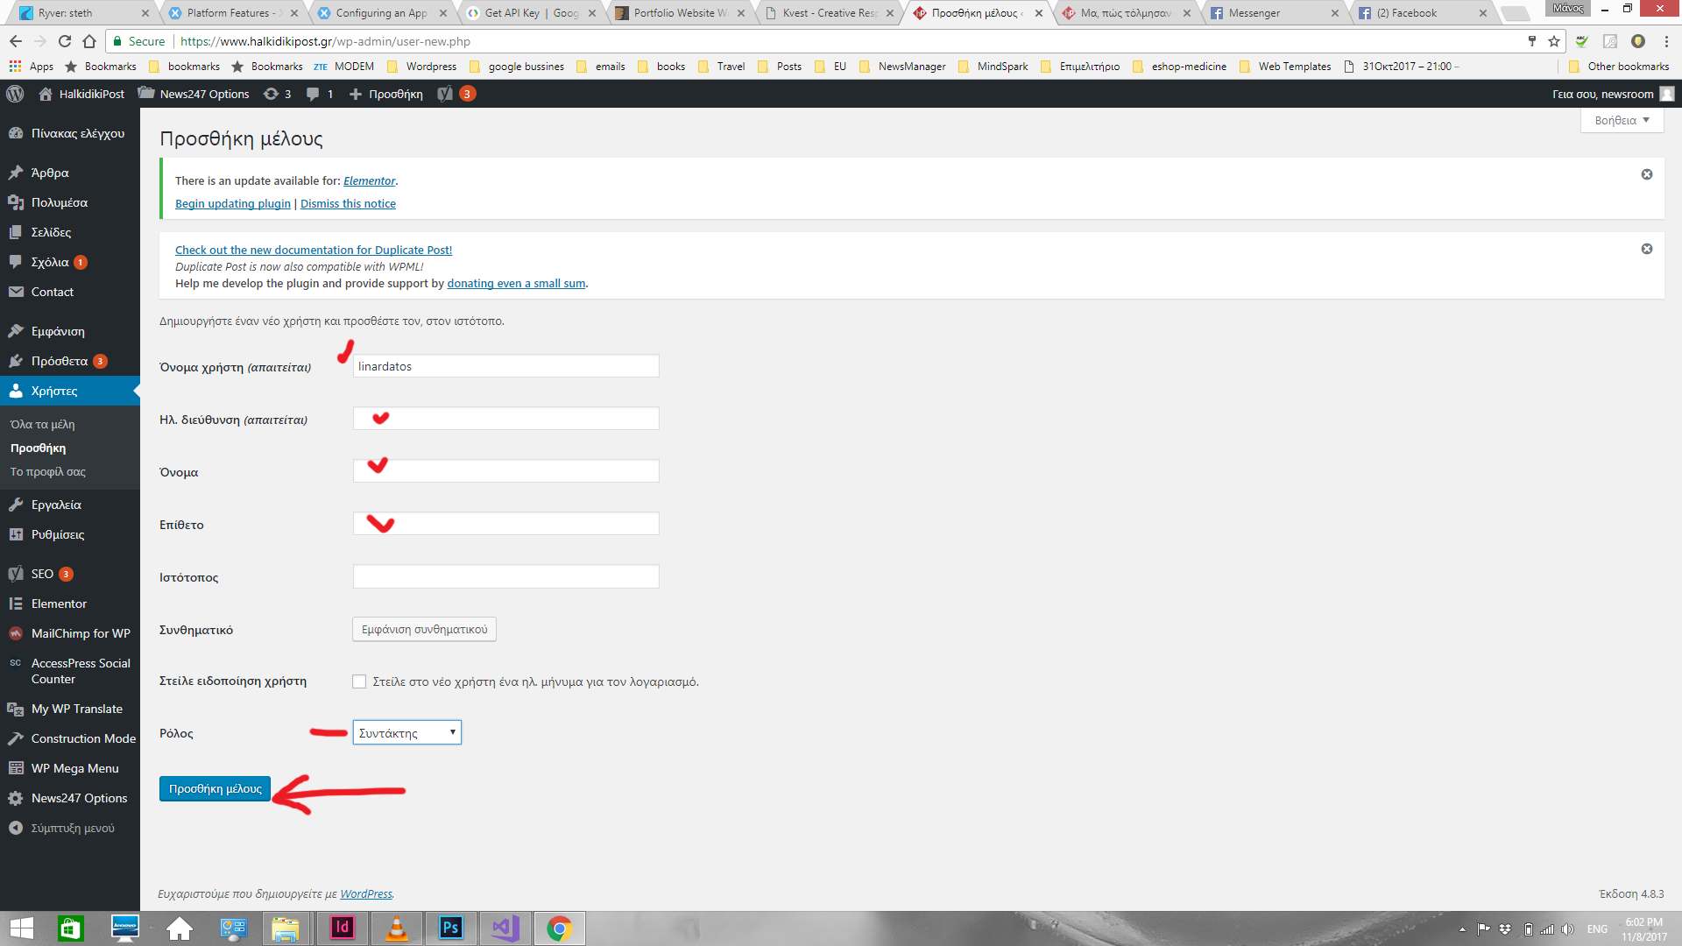Dismiss the Duplicate Post notice

click(x=1647, y=249)
